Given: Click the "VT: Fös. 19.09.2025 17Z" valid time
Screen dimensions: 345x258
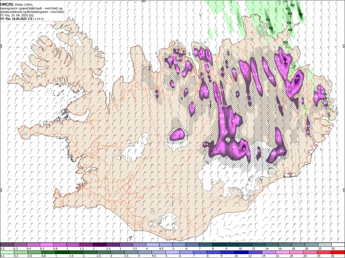Looking at the screenshot, I should pos(16,19).
